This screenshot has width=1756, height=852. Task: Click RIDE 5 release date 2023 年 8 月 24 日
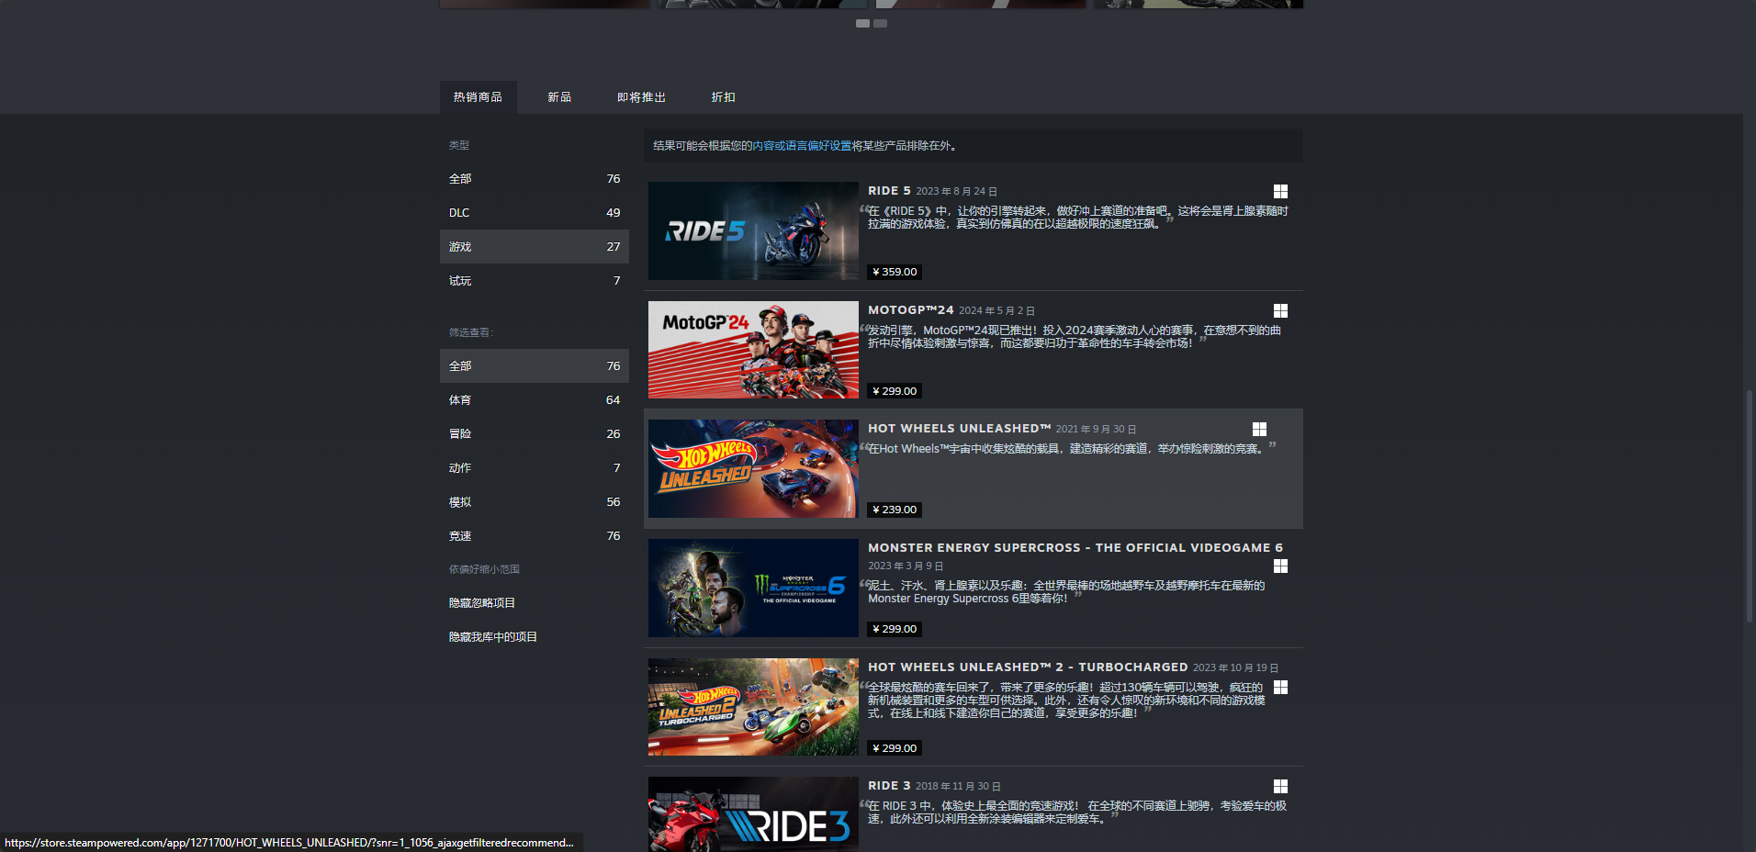tap(956, 192)
